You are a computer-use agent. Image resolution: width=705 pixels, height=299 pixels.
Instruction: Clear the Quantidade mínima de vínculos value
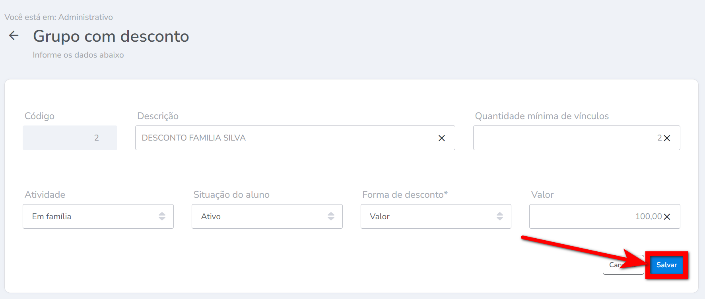tap(667, 138)
